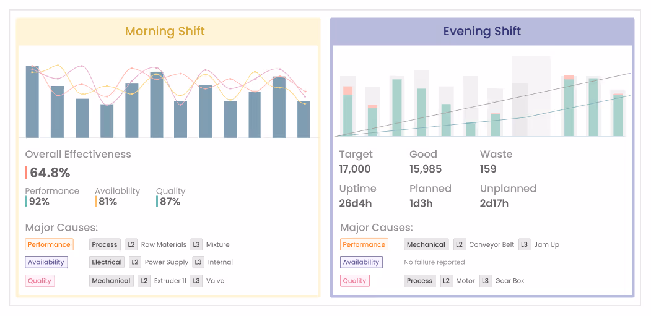Click the L2 badge beside Raw Materials
Image resolution: width=651 pixels, height=316 pixels.
(131, 244)
